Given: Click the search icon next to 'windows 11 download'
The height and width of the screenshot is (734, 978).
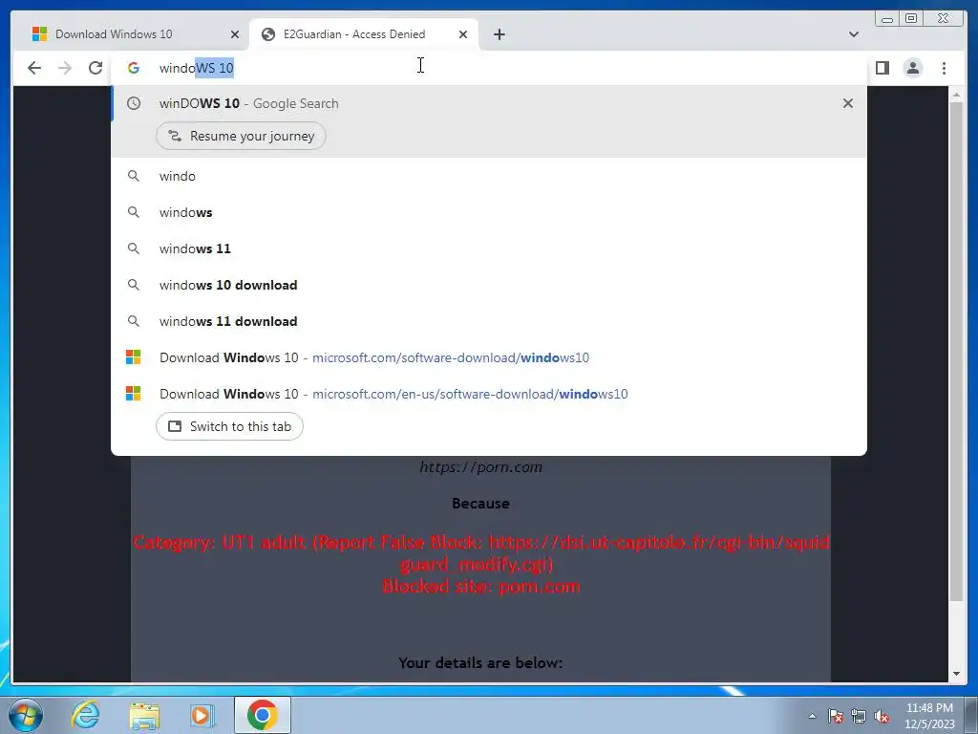Looking at the screenshot, I should (x=134, y=321).
